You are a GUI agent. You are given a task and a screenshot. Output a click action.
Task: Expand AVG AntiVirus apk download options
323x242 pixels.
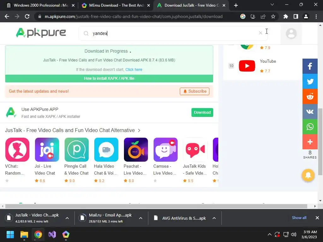click(x=214, y=218)
